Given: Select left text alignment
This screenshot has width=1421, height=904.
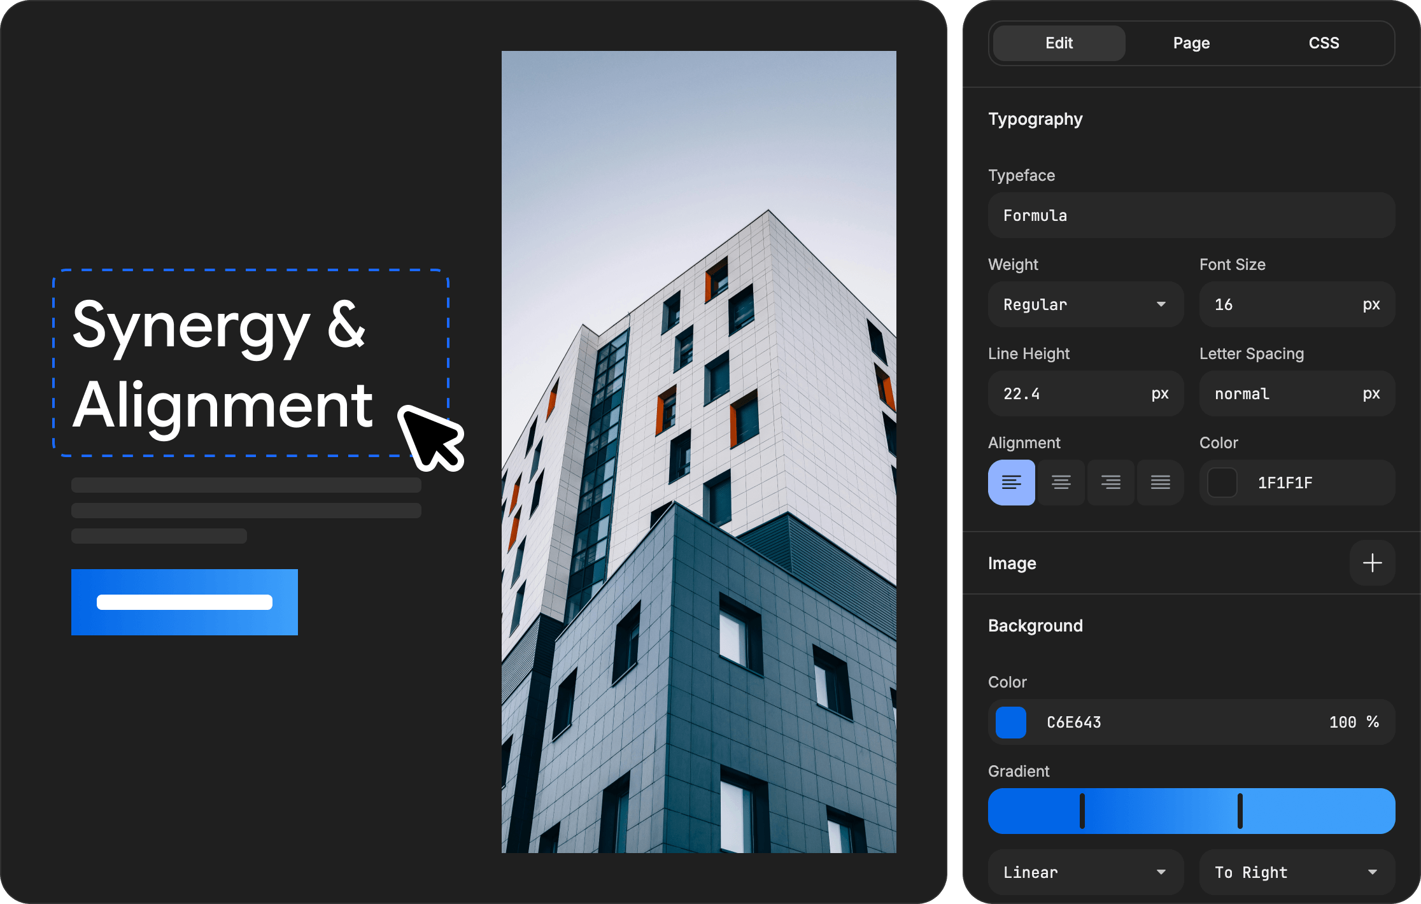Looking at the screenshot, I should click(x=1012, y=483).
